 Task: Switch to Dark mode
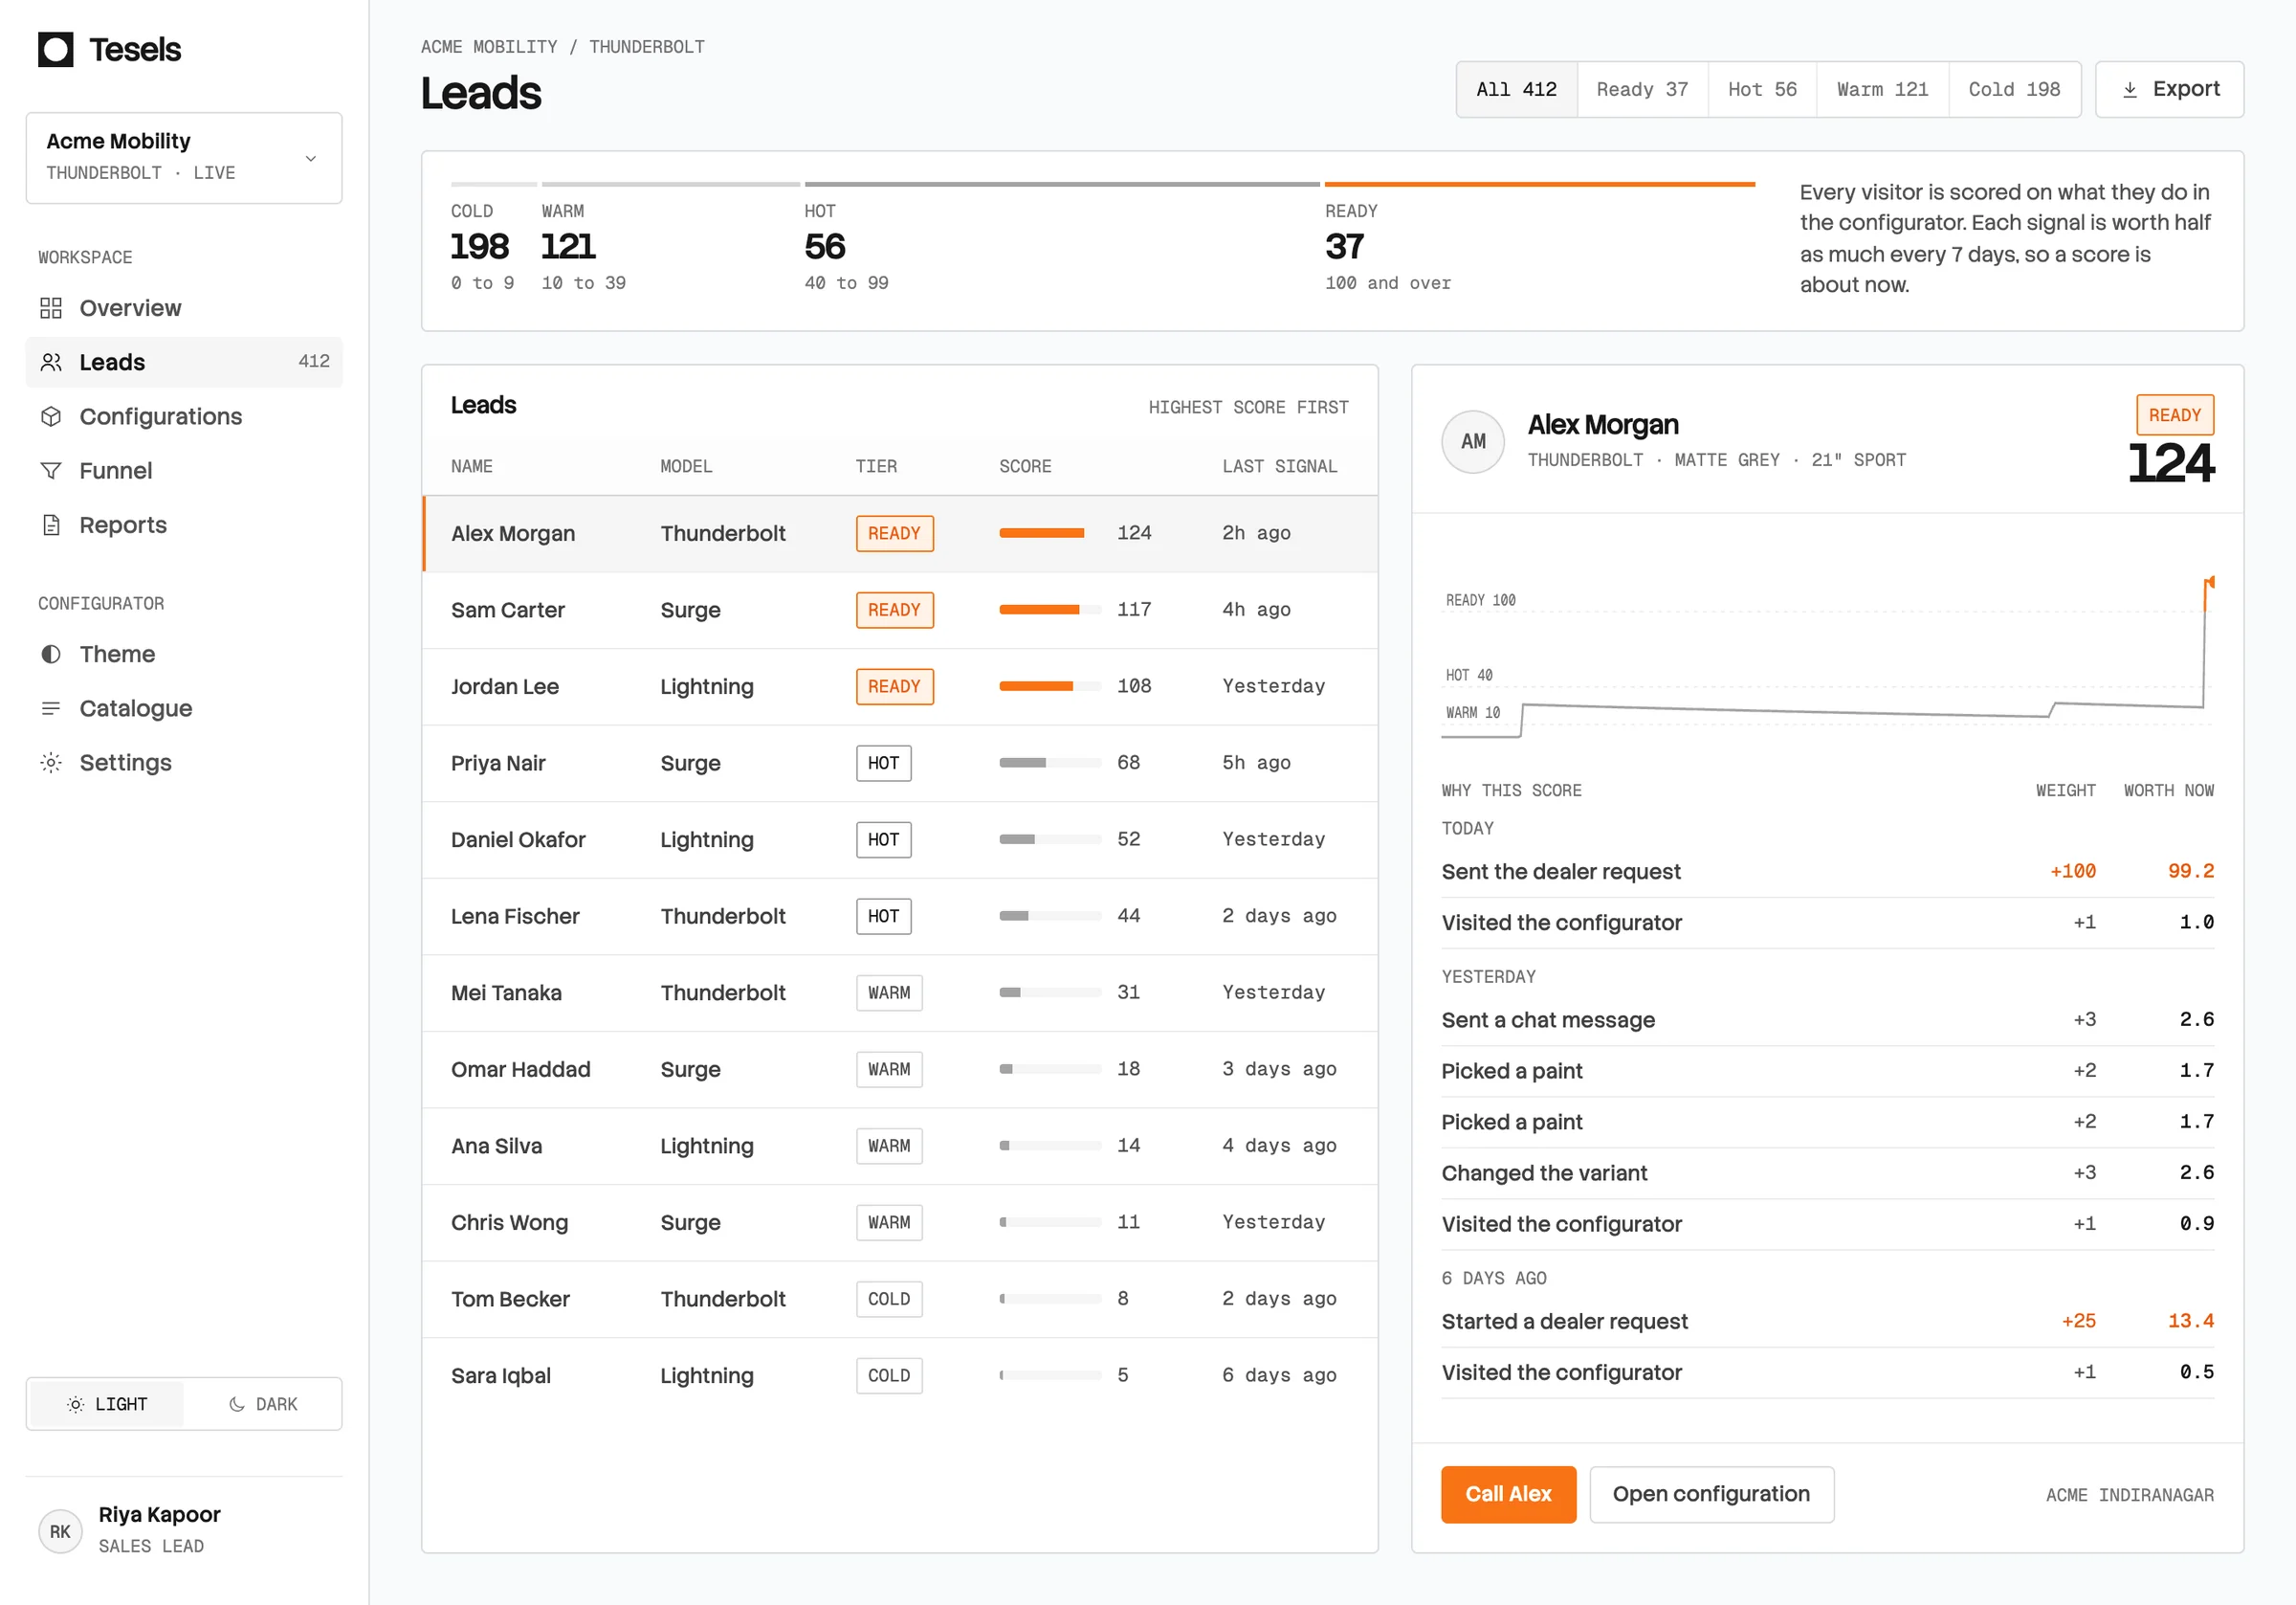(263, 1404)
